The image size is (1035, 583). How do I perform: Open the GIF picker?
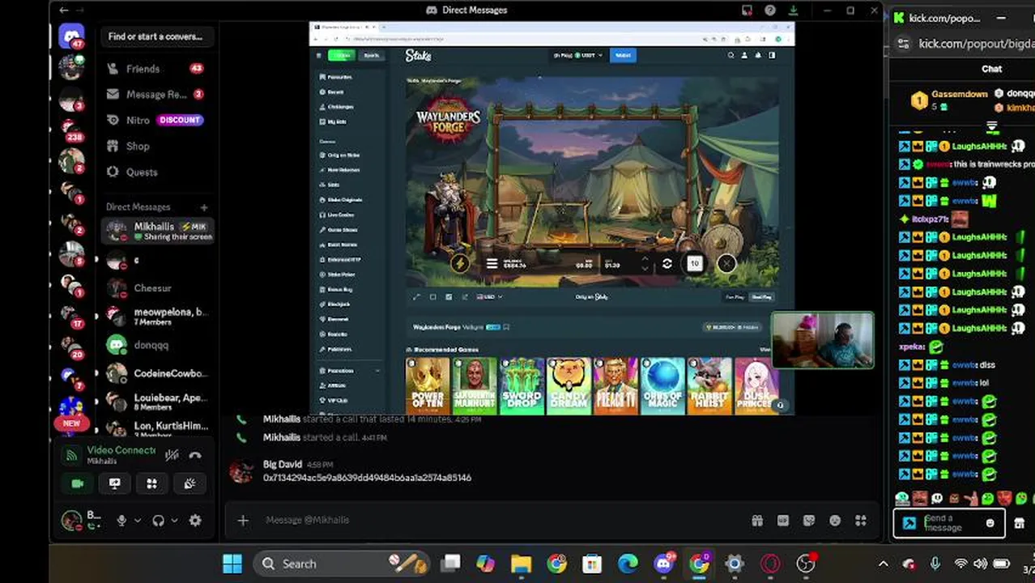783,521
